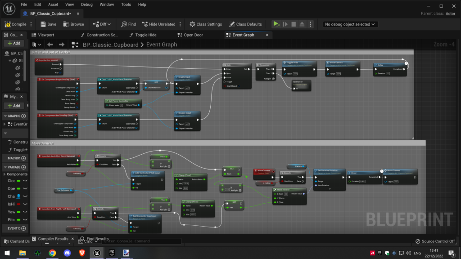Open the Asset menu
461x259 pixels.
(x=53, y=4)
